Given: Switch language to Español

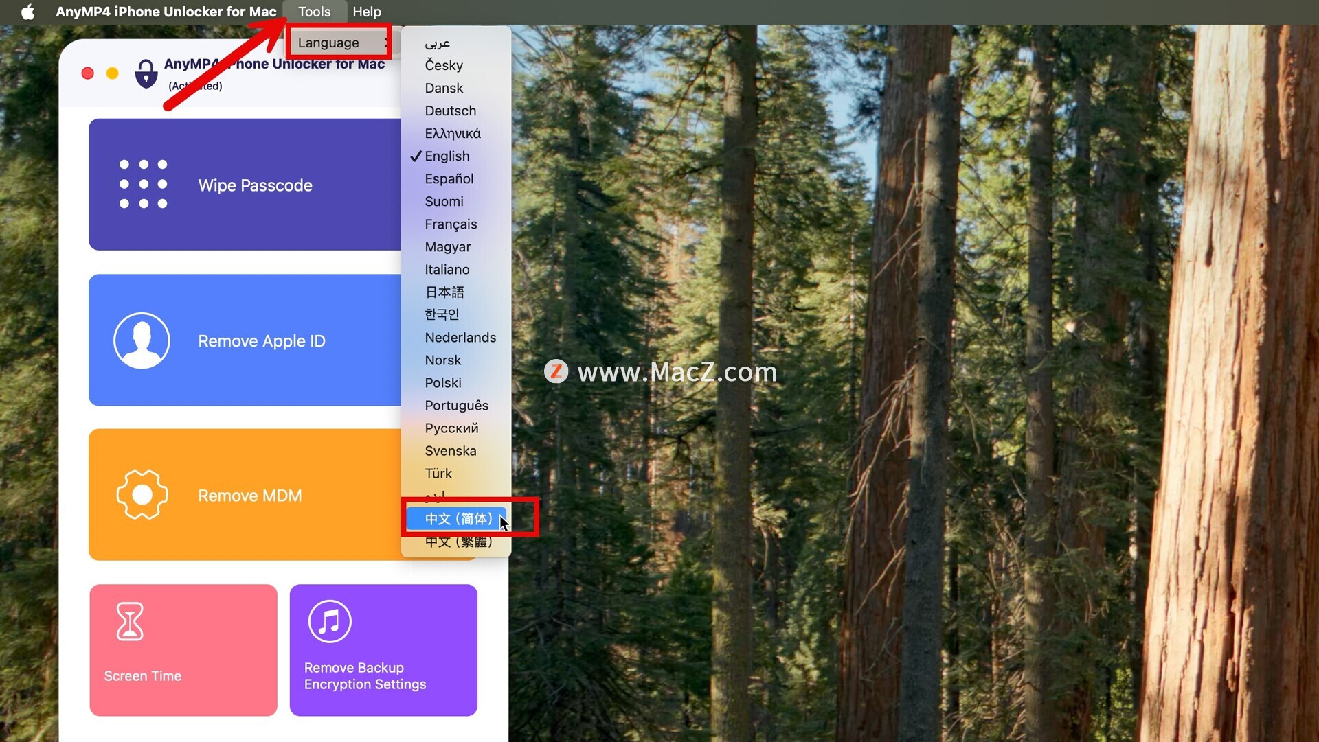Looking at the screenshot, I should click(456, 178).
